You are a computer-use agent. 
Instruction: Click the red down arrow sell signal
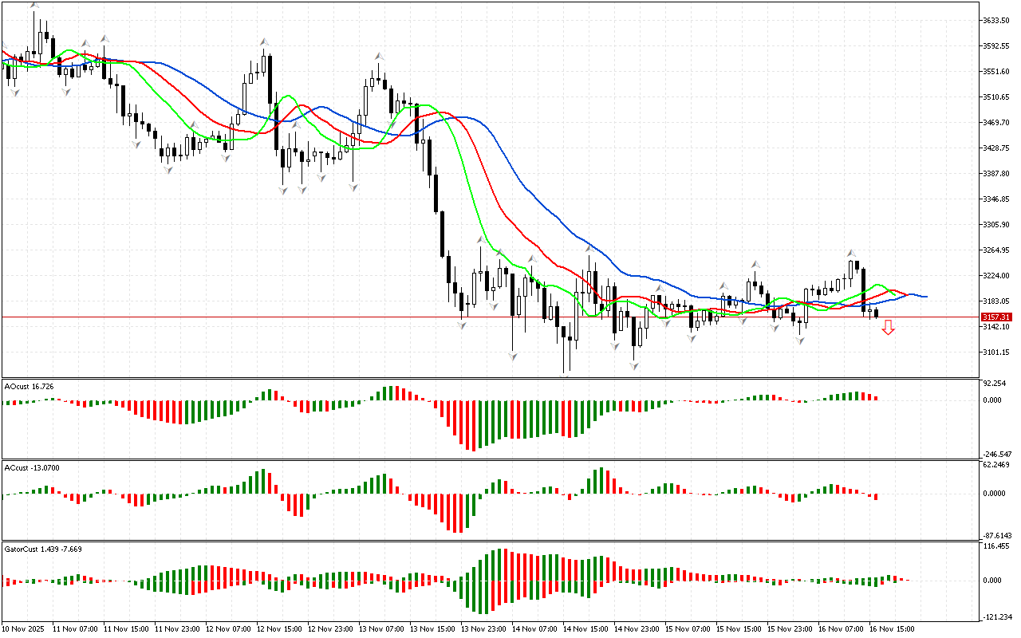(x=888, y=327)
